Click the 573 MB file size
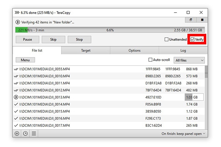221x147 pixels. coord(192,76)
